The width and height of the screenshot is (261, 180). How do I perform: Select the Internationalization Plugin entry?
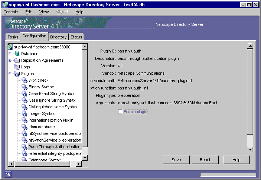pos(51,120)
